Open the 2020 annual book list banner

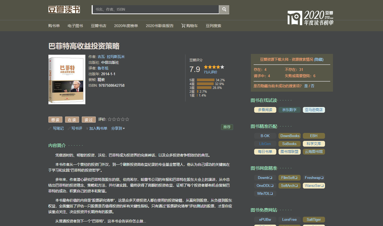pos(311,18)
